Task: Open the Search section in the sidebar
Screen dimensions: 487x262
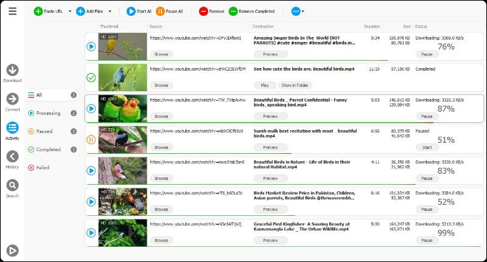Action: point(12,185)
